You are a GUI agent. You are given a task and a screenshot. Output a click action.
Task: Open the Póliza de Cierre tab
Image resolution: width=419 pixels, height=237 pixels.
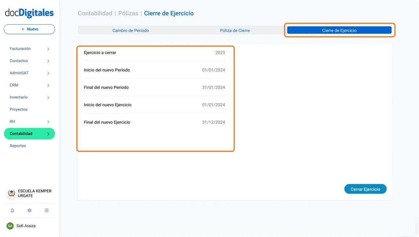[x=235, y=30]
